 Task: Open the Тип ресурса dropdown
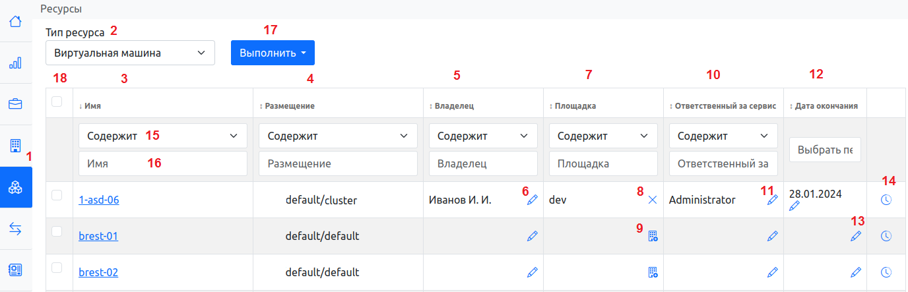(131, 53)
